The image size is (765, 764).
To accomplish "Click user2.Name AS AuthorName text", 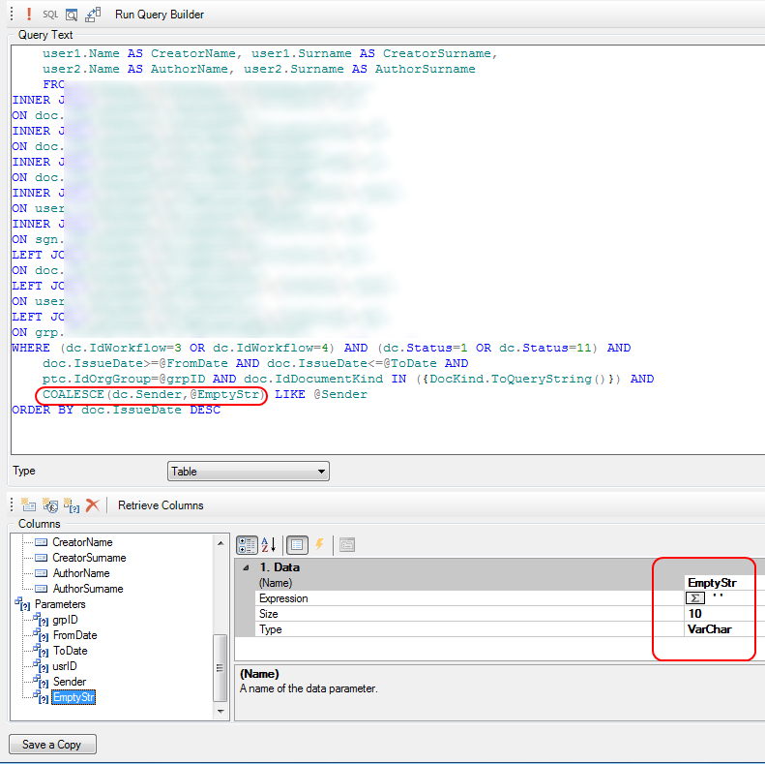I will coord(135,70).
